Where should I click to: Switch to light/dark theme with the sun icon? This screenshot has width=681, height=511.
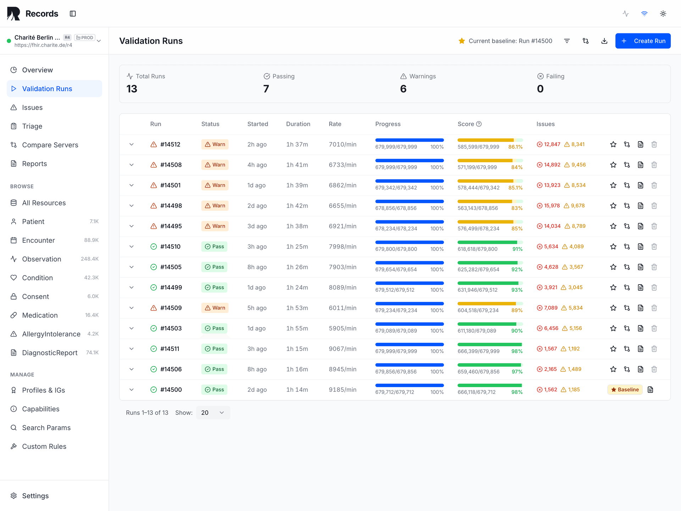point(663,13)
